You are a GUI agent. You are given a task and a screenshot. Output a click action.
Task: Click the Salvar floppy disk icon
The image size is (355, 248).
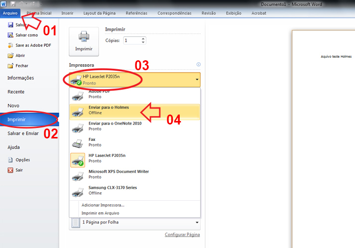(10, 25)
